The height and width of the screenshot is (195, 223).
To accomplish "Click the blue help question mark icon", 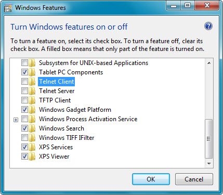I will click(208, 26).
